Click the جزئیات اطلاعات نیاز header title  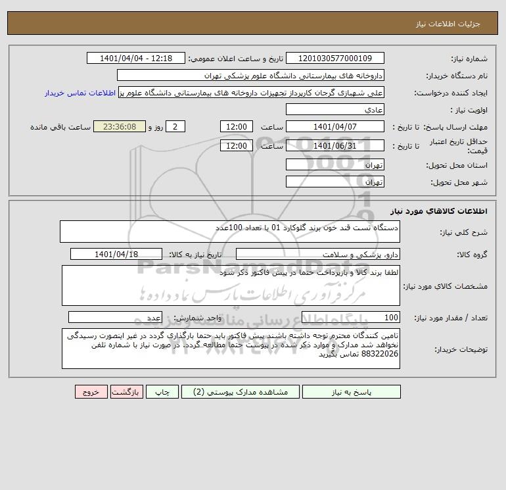point(448,24)
